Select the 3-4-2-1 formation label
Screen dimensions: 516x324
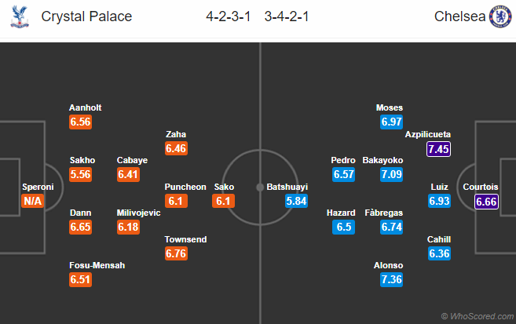pos(287,16)
